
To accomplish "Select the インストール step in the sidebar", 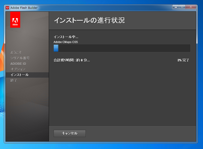I will click(27, 75).
